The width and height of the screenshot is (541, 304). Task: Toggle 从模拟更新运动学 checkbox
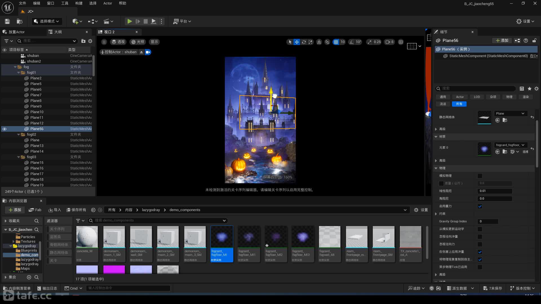point(480,229)
